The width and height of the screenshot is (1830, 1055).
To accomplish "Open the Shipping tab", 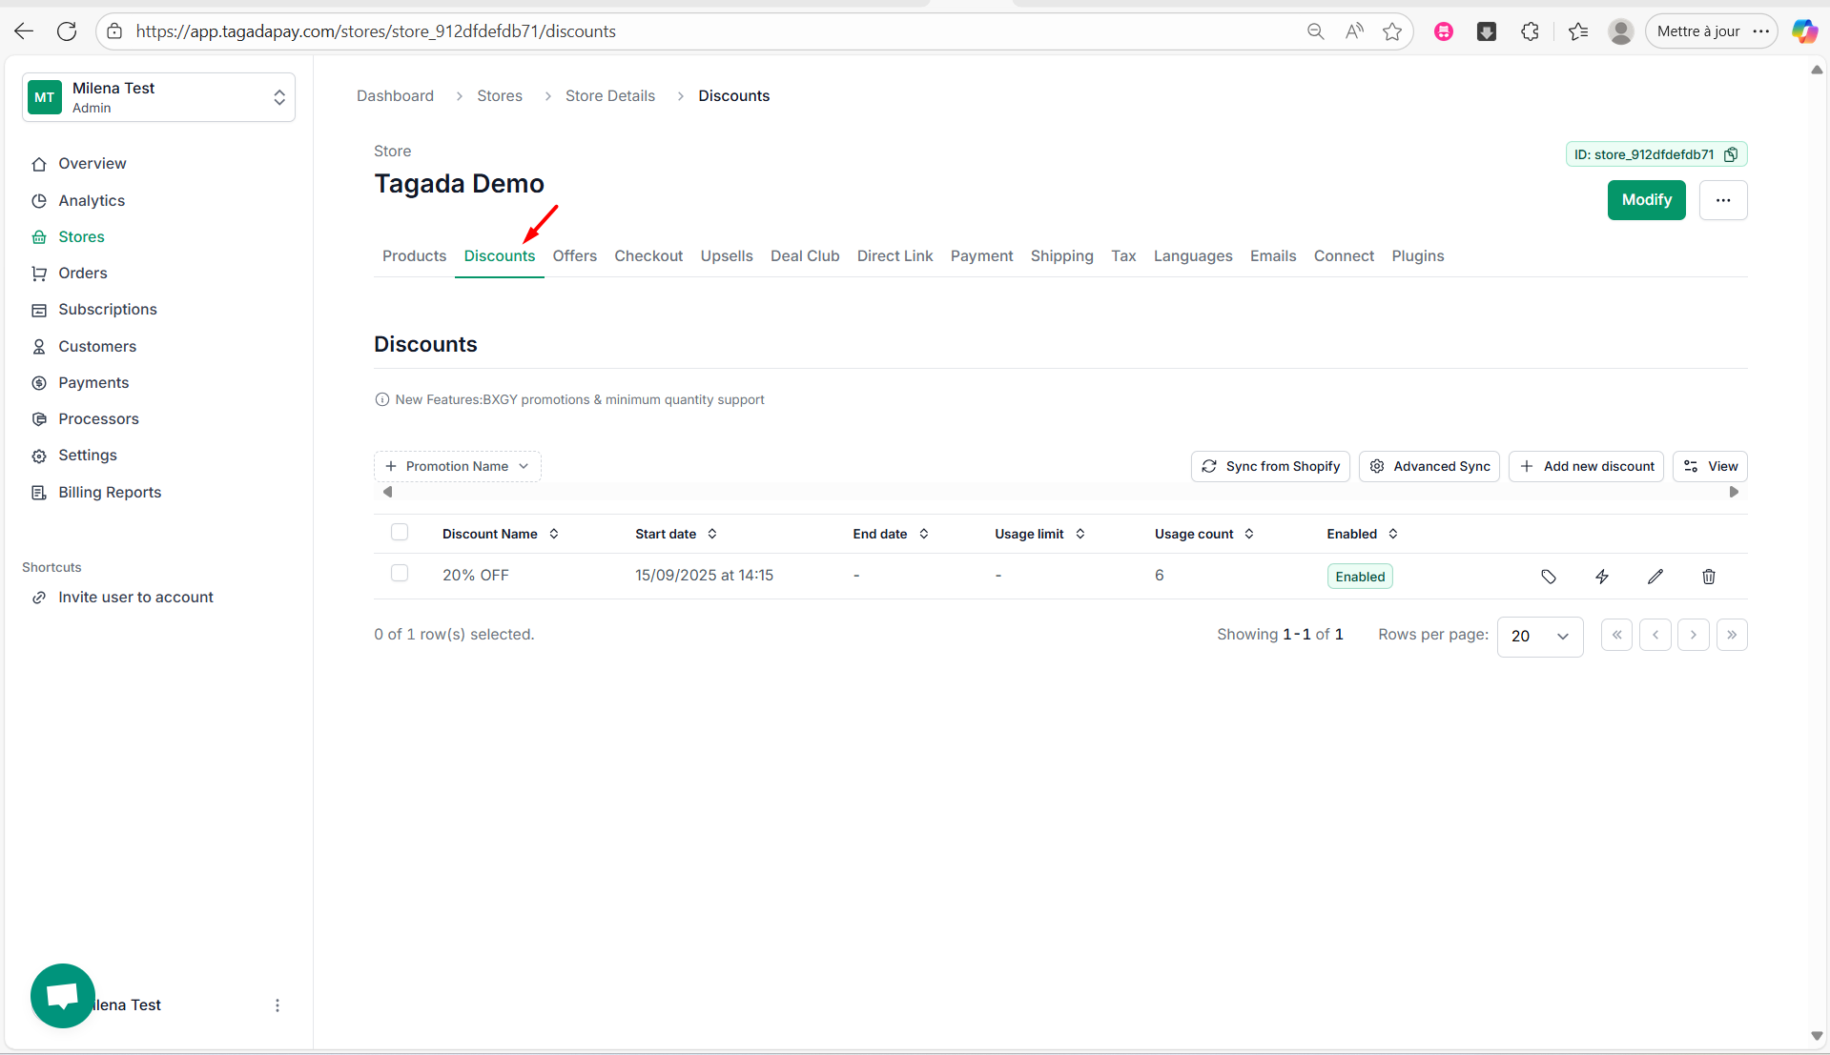I will point(1061,255).
